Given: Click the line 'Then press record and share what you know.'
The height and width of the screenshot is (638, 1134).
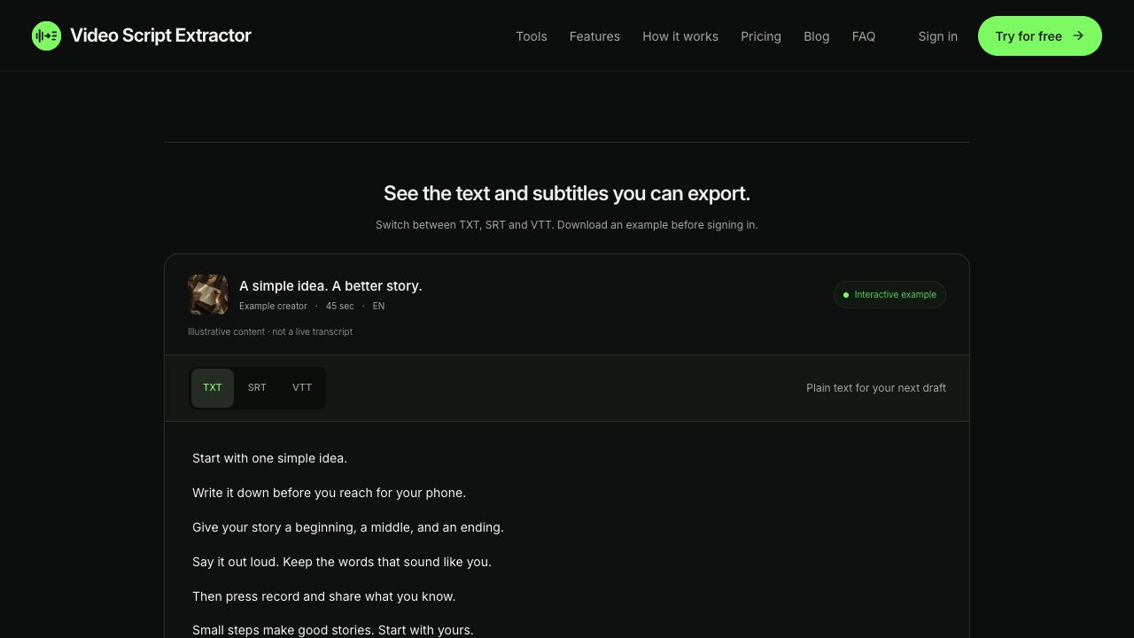Looking at the screenshot, I should coord(324,596).
